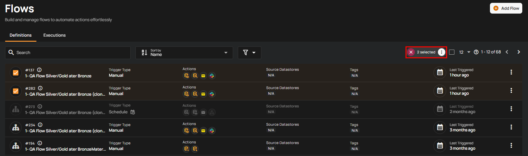
Task: Uncheck the checkbox for flow #137
Action: [x=16, y=73]
